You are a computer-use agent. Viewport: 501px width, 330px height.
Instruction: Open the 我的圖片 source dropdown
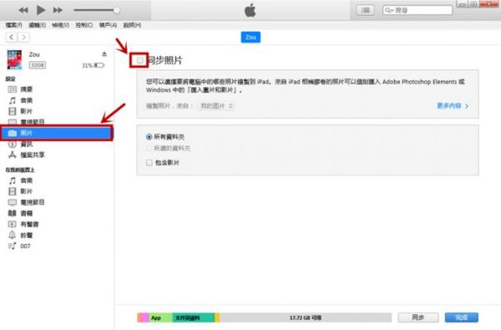[x=215, y=106]
